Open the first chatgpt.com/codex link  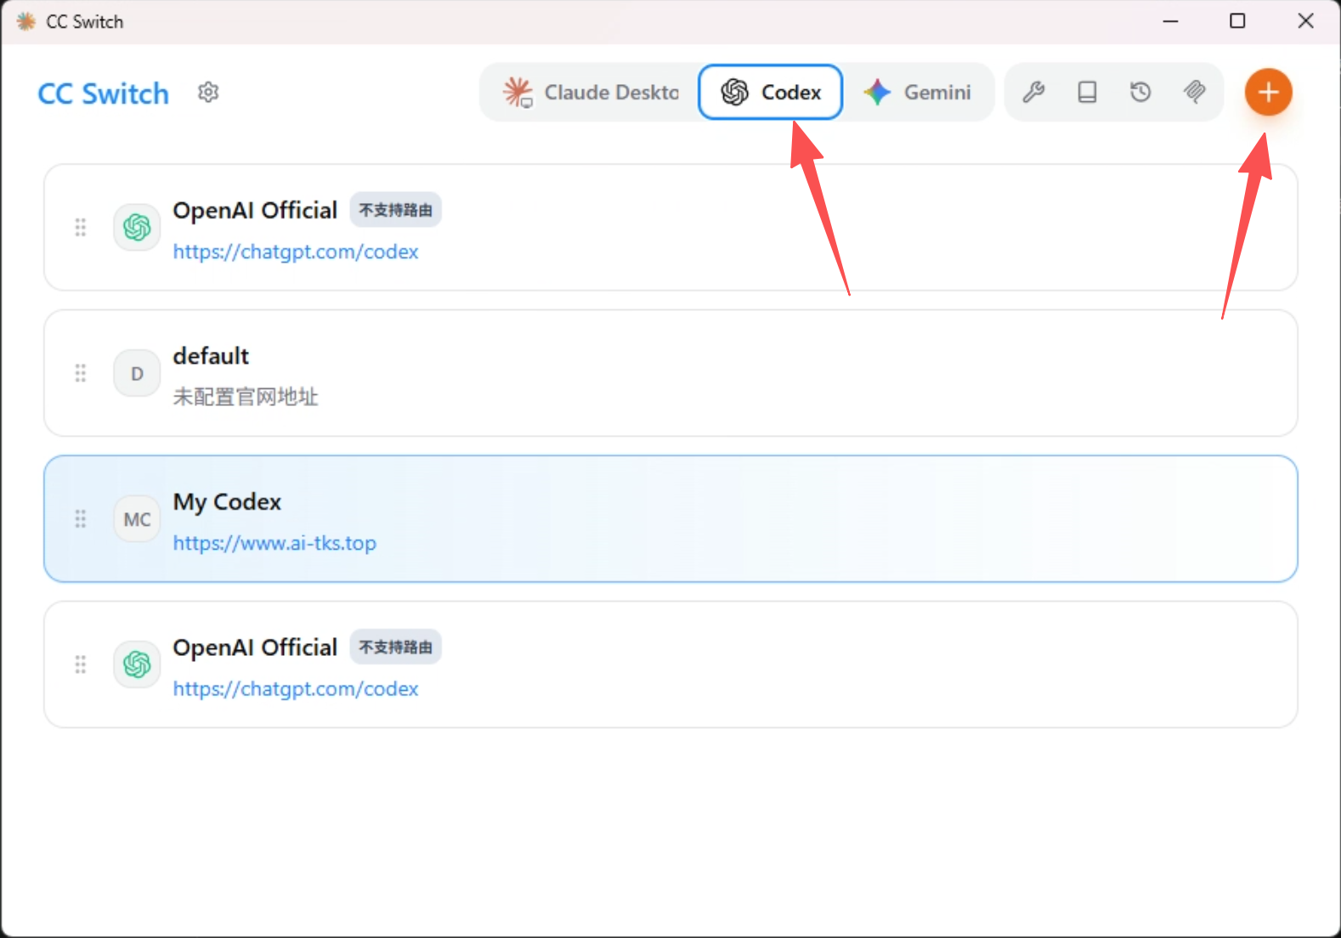(296, 251)
